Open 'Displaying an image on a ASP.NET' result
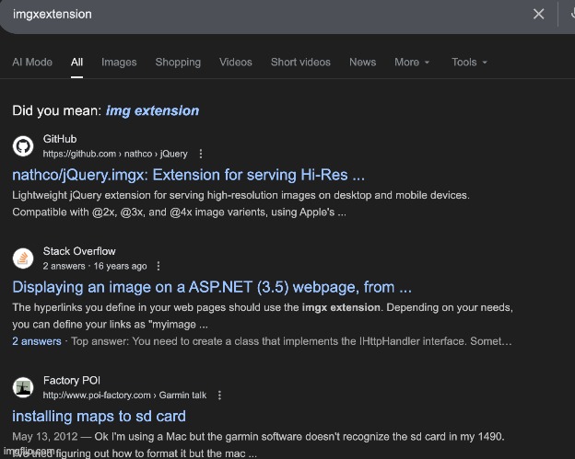 coord(212,287)
